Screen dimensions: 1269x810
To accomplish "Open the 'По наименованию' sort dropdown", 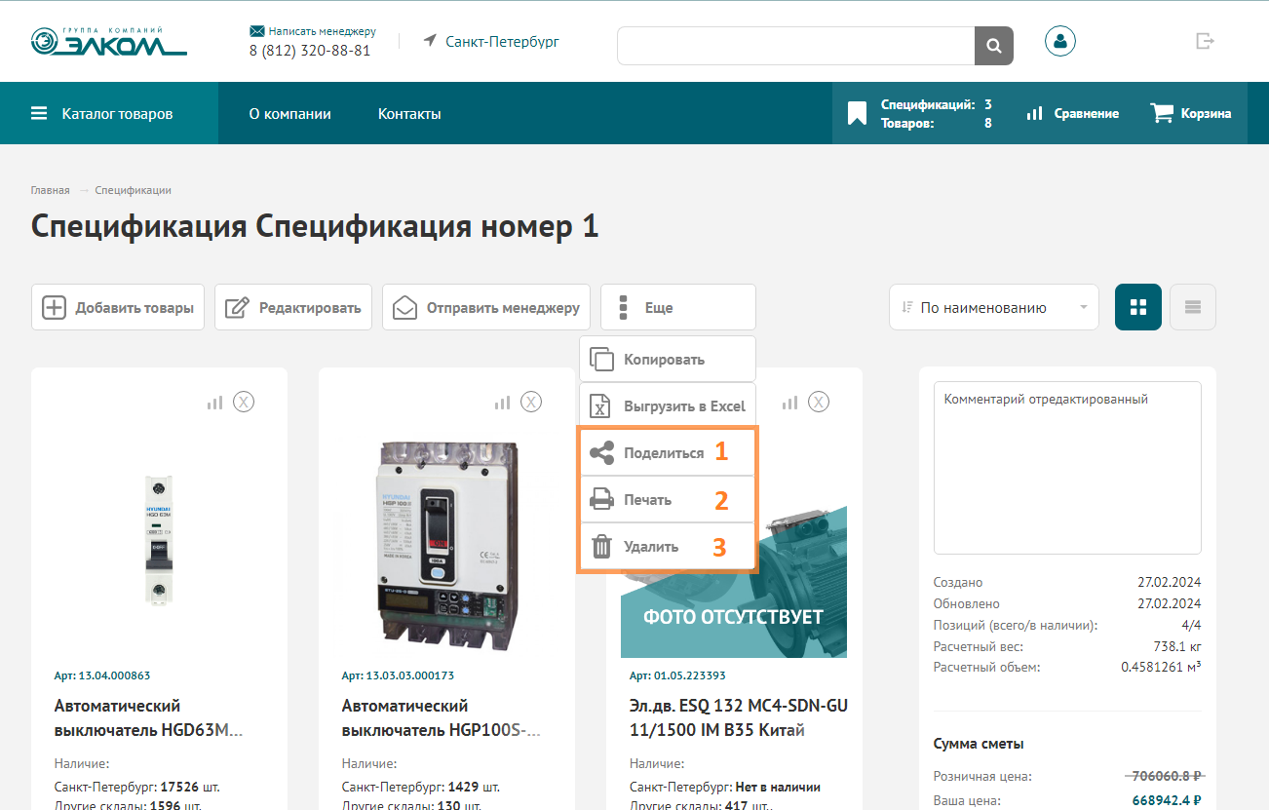I will pos(993,307).
